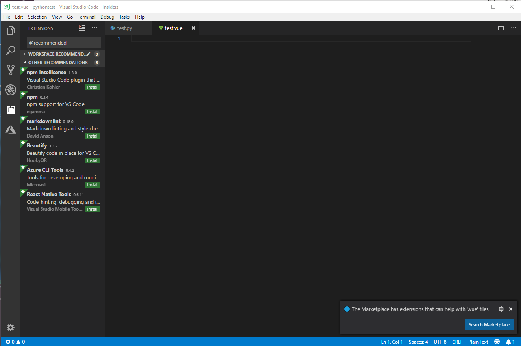Open the Terminal menu
This screenshot has height=346, width=521.
tap(87, 17)
